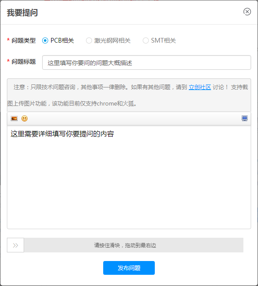Screen dimensions: 258x286
Task: Close the 我要提问 dialog
Action: point(247,12)
